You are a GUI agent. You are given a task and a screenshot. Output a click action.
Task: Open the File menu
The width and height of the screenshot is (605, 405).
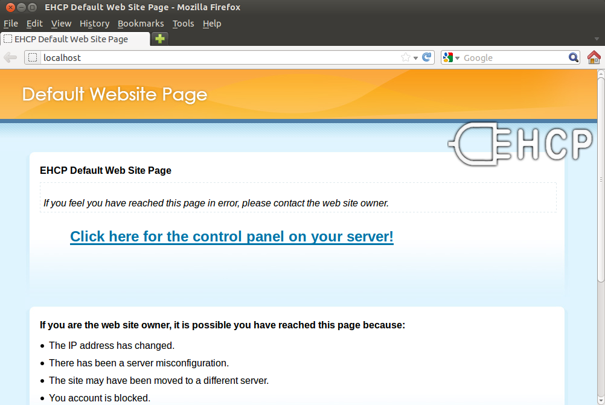[11, 24]
